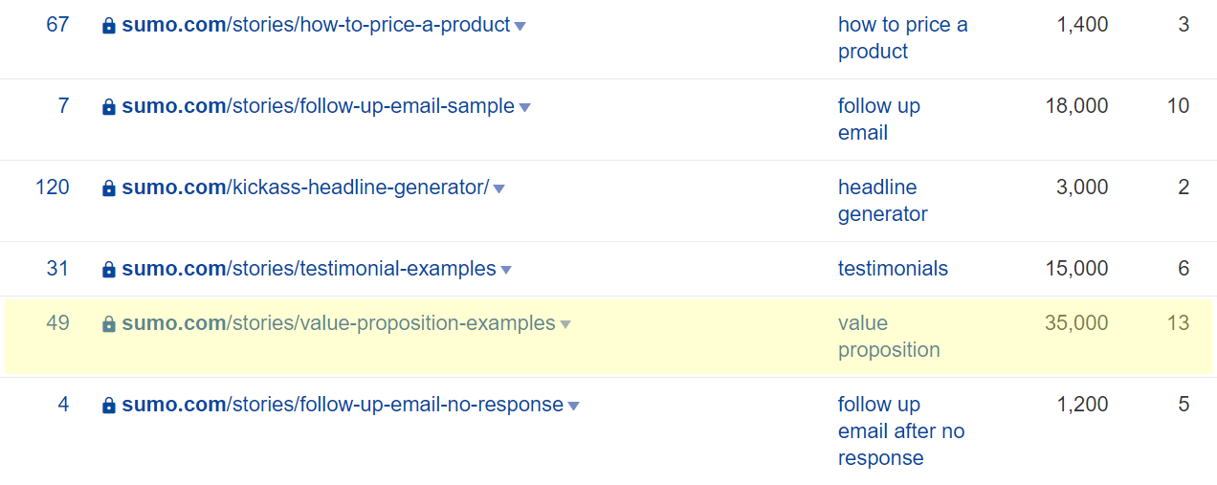Viewport: 1217px width, 485px height.
Task: Click the padlock icon beside kickass-headline-generator URL
Action: [x=109, y=188]
